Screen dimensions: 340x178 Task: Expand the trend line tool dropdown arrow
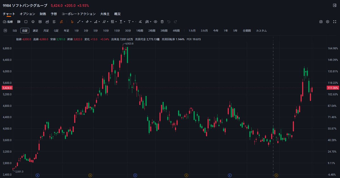tap(83, 22)
